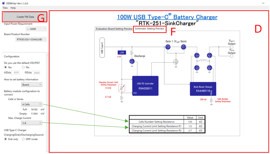
Task: Expand the Cells in Series dropdown
Action: point(31,104)
